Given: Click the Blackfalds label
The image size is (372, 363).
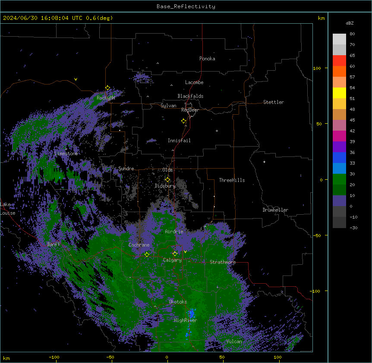Looking at the screenshot, I should [x=190, y=96].
